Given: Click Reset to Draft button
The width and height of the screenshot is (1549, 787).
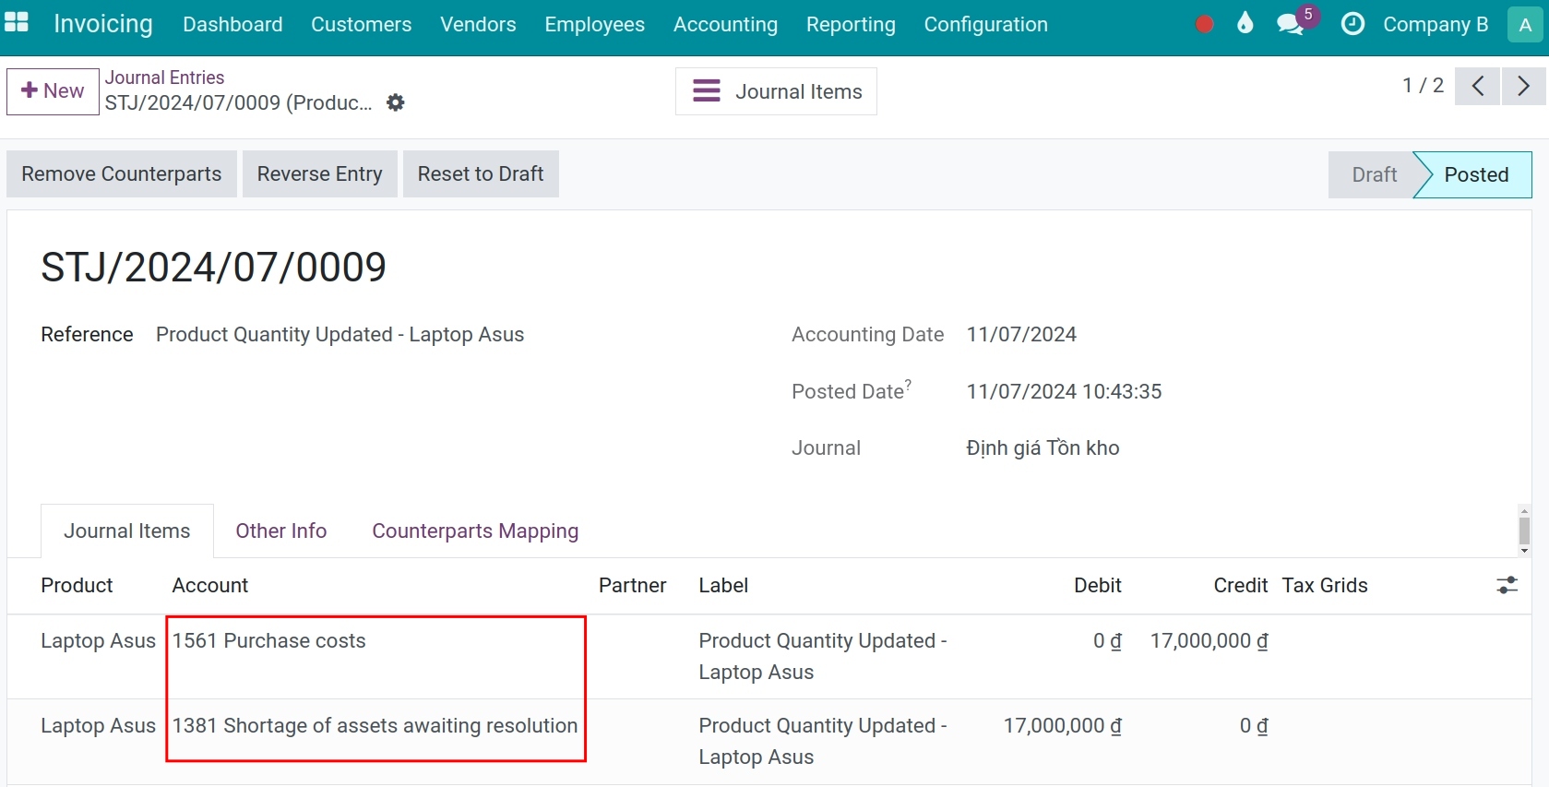Looking at the screenshot, I should pyautogui.click(x=481, y=173).
